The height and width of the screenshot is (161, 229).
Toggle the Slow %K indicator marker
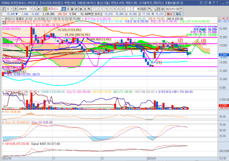point(3,122)
